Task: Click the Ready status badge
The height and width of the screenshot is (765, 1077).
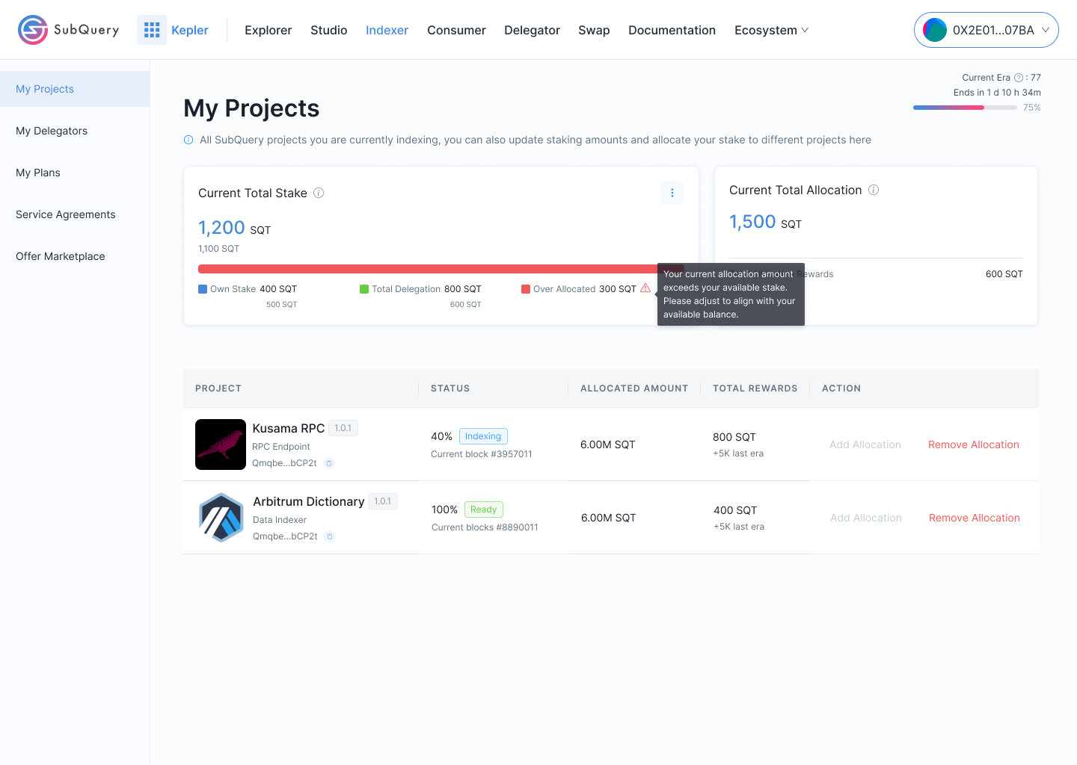Action: tap(484, 510)
